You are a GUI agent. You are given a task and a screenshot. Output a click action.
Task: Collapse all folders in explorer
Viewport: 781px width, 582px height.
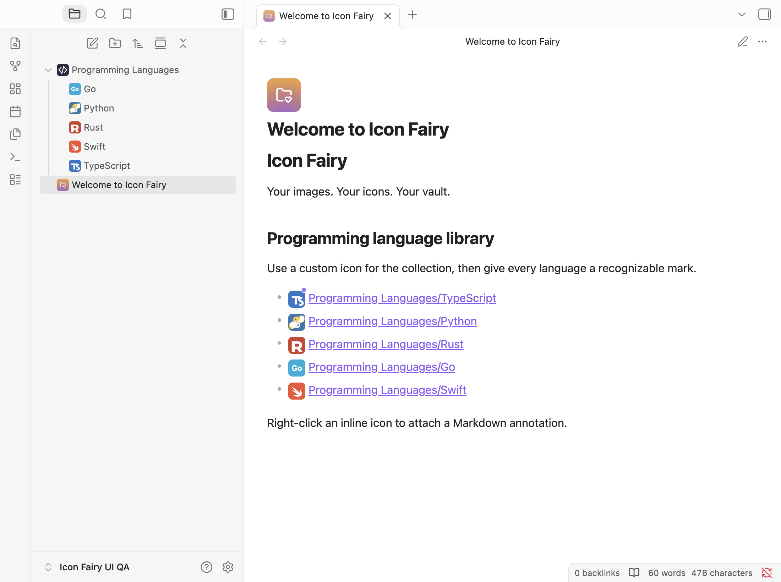(x=183, y=43)
